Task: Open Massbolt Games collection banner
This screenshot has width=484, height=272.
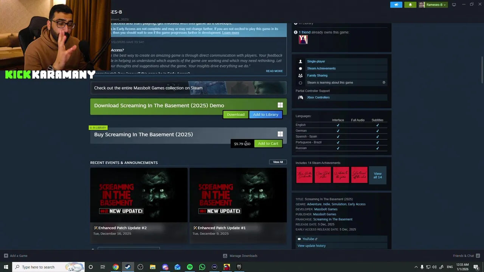Action: [x=188, y=88]
